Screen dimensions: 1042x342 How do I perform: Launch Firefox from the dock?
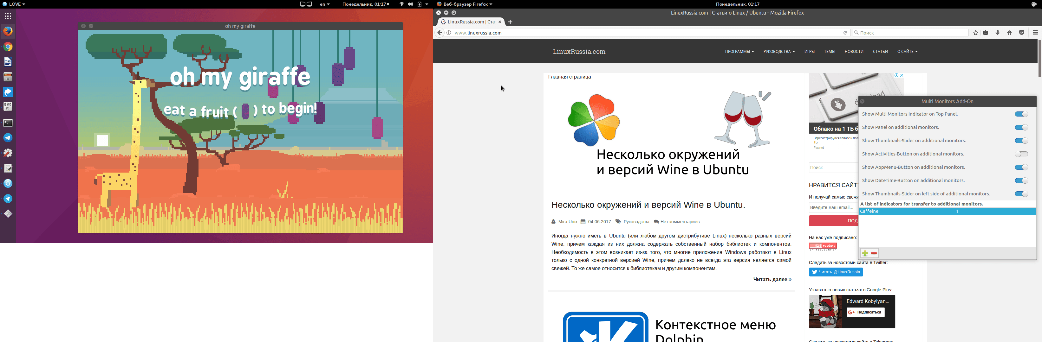click(8, 31)
